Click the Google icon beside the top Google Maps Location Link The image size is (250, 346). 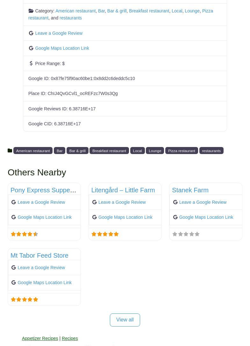pos(31,48)
